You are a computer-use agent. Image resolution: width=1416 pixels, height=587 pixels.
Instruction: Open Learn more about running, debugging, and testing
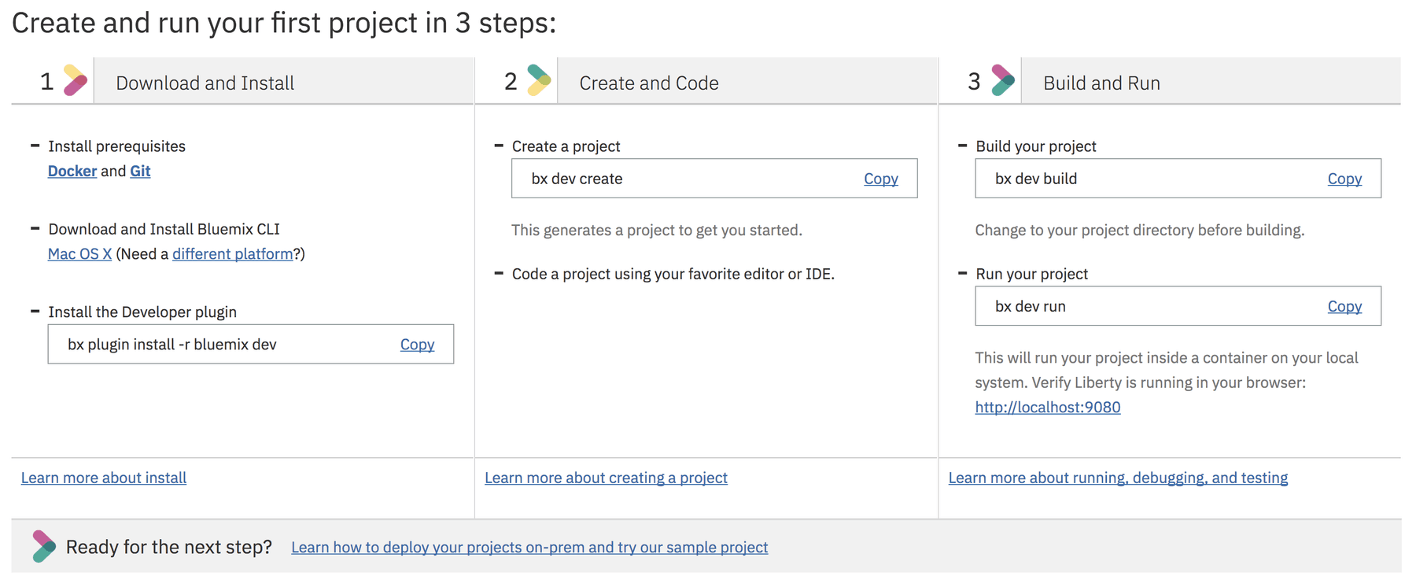(1117, 478)
